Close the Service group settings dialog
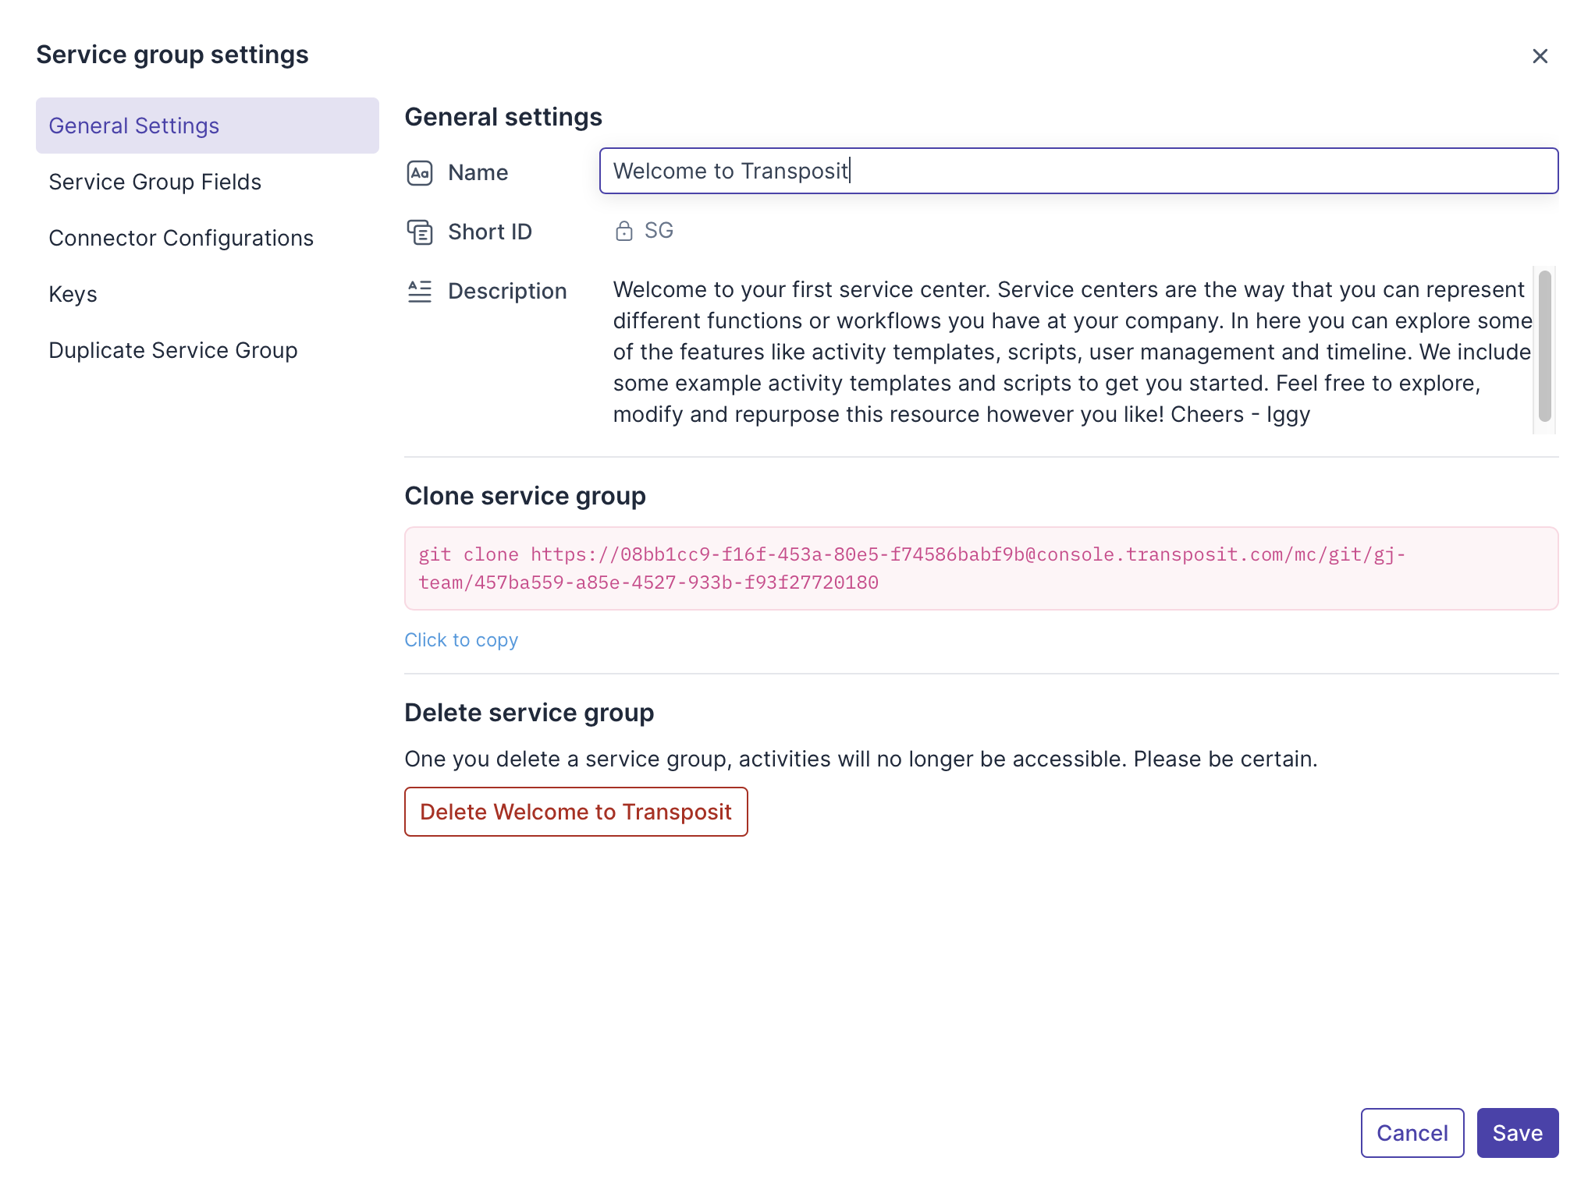This screenshot has height=1193, width=1595. (1539, 56)
